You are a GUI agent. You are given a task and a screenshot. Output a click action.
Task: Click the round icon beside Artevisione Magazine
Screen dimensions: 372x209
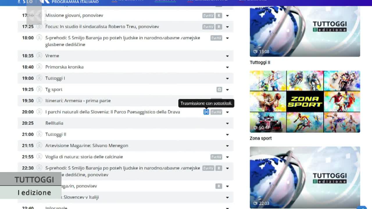point(39,145)
